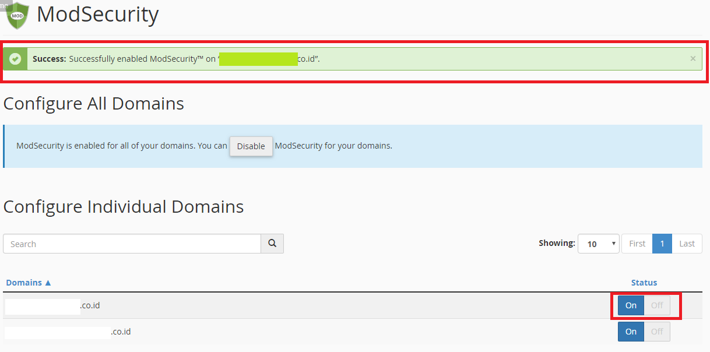Click the sort triangle beside Domains

tap(49, 282)
